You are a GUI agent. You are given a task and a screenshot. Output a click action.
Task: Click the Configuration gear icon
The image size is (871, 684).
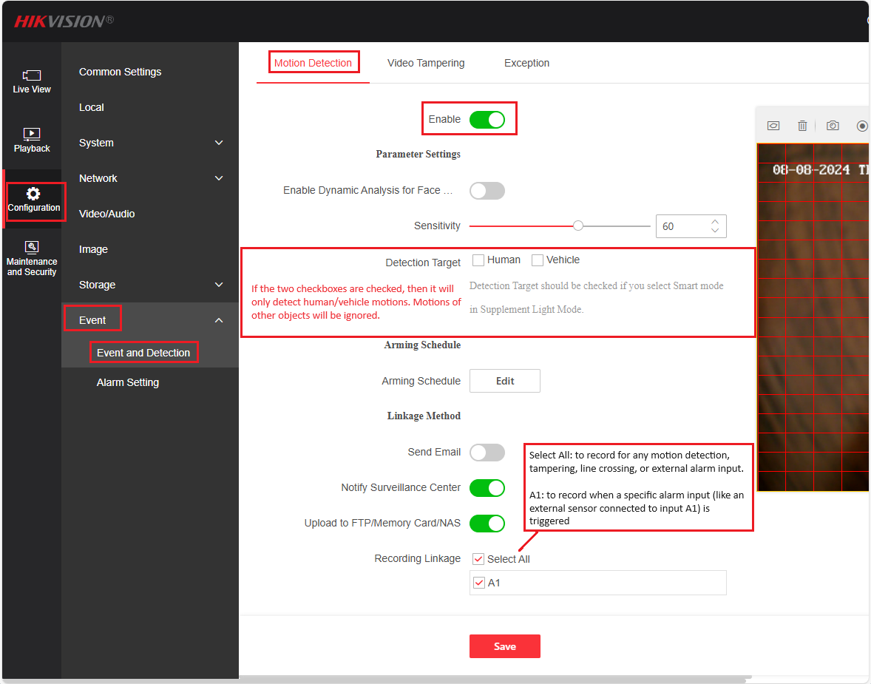pyautogui.click(x=33, y=194)
